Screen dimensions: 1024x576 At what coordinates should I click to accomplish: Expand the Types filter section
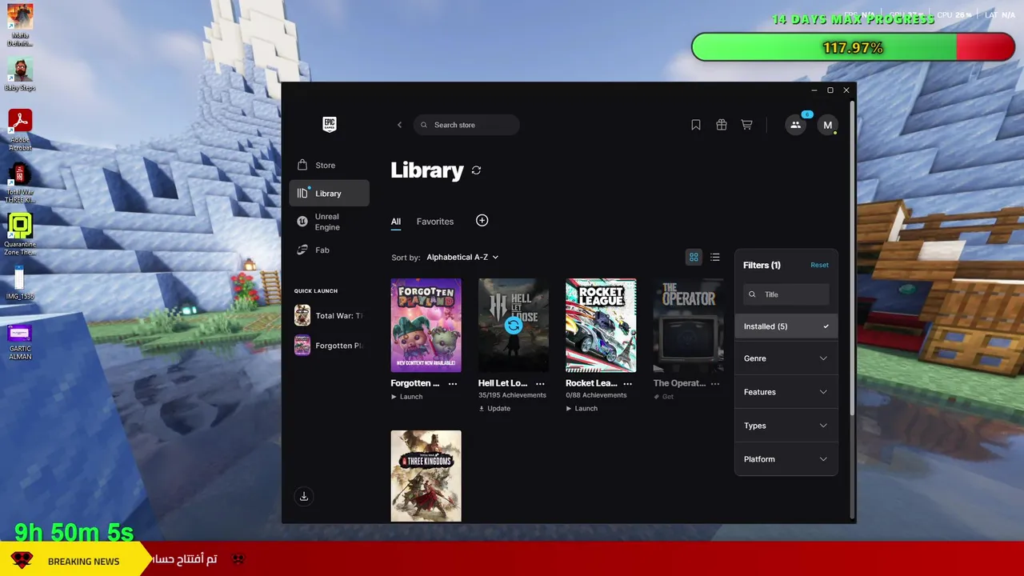(x=786, y=426)
